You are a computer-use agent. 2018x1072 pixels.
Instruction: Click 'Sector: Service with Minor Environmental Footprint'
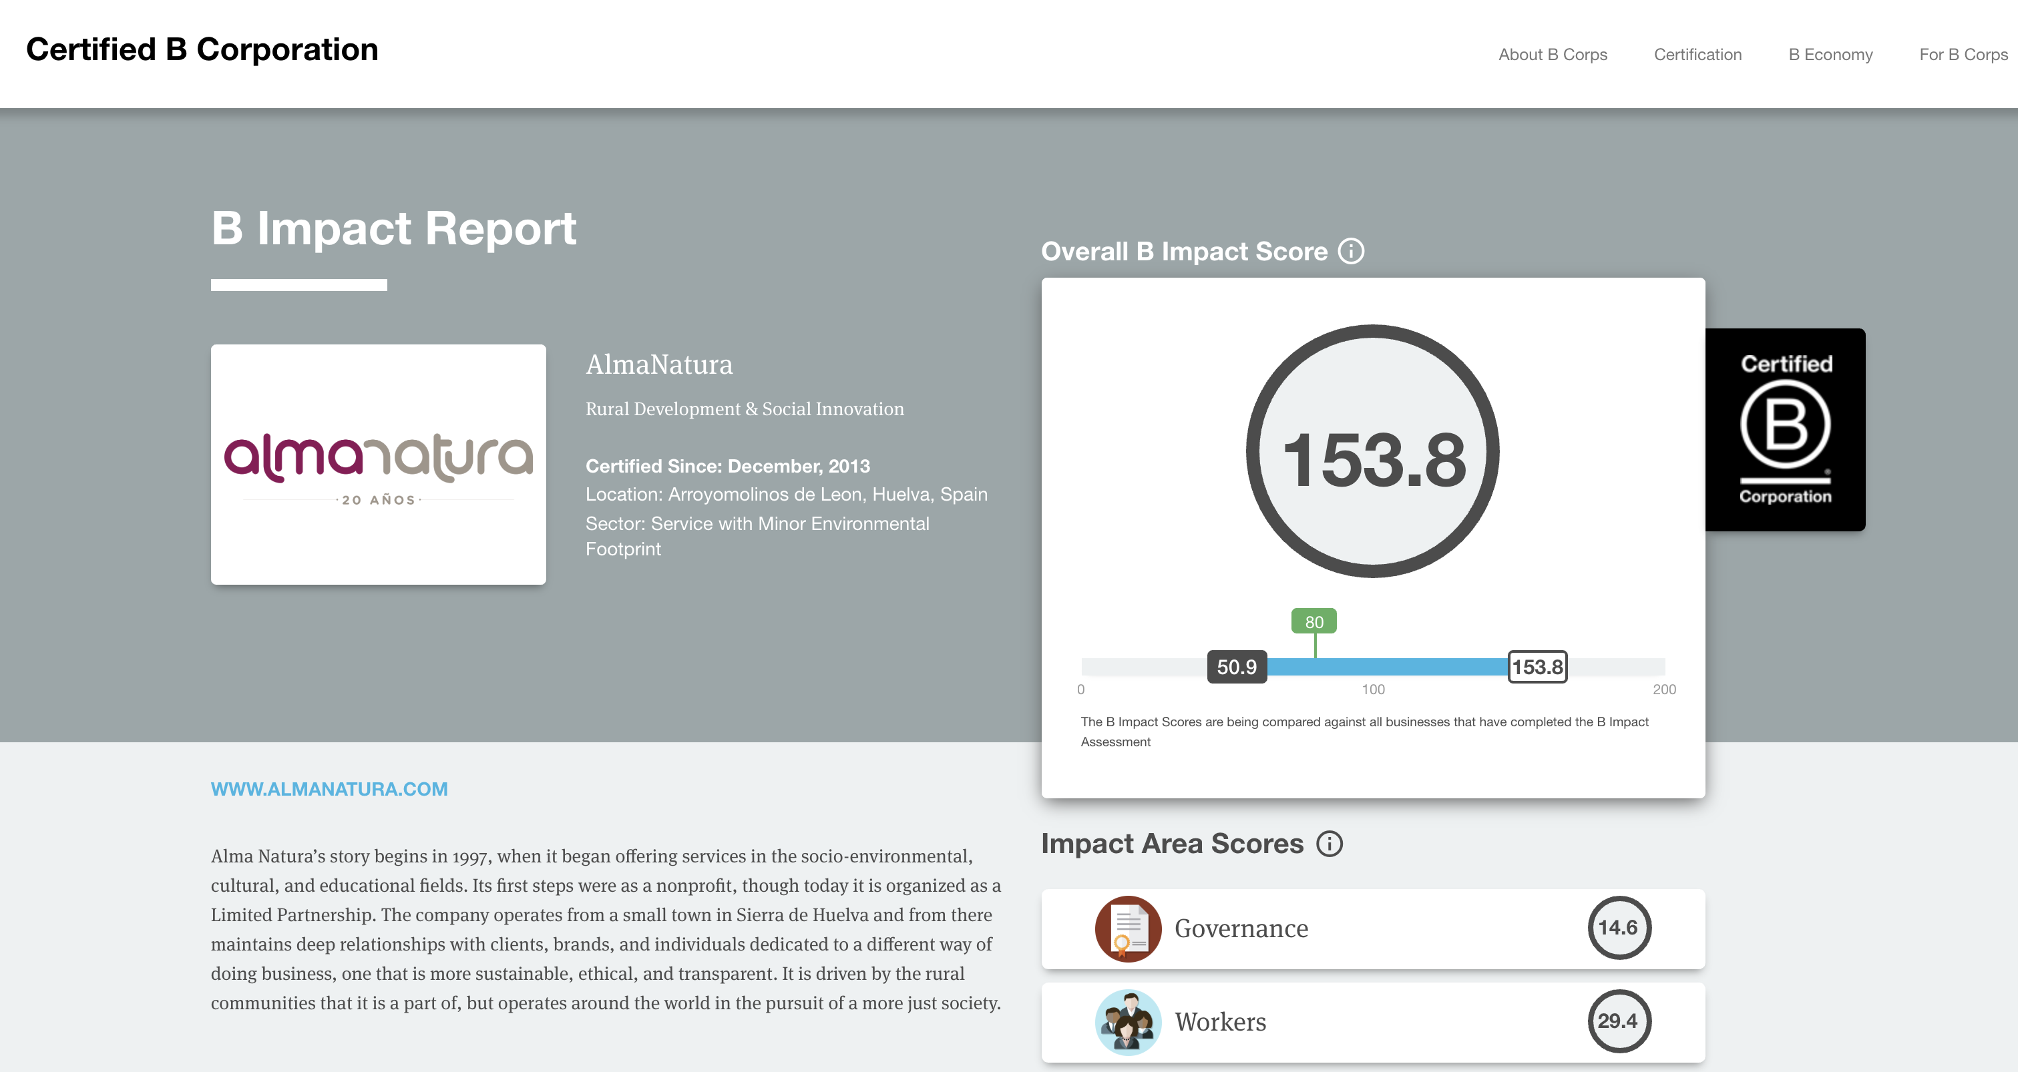pos(757,537)
